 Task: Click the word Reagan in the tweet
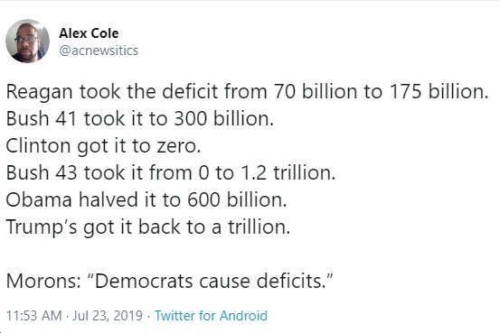[40, 92]
